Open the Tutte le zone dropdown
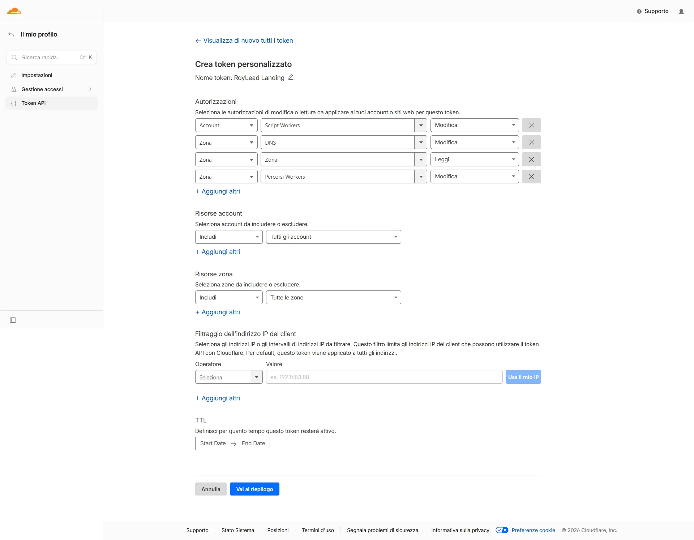Image resolution: width=694 pixels, height=540 pixels. [333, 297]
